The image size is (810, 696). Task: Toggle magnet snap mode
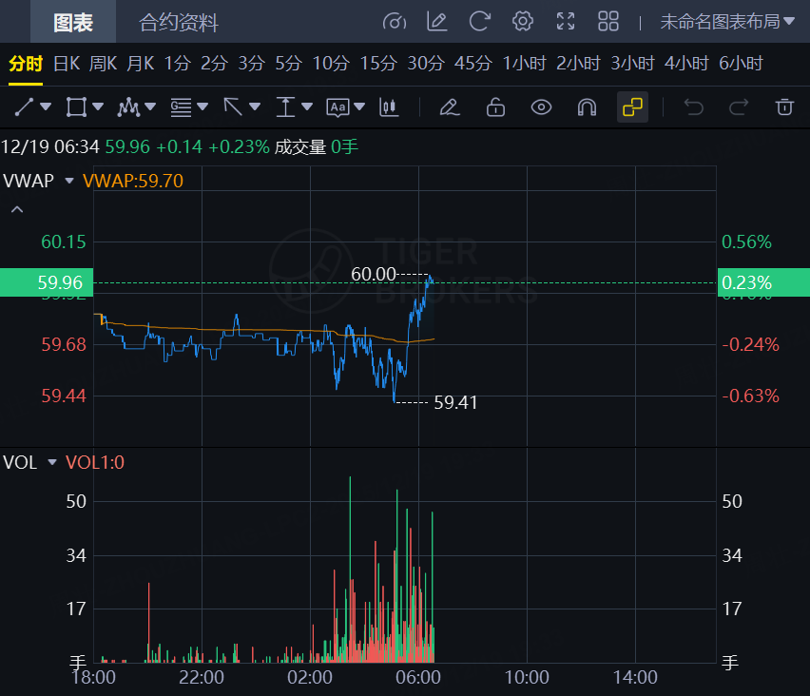(587, 107)
